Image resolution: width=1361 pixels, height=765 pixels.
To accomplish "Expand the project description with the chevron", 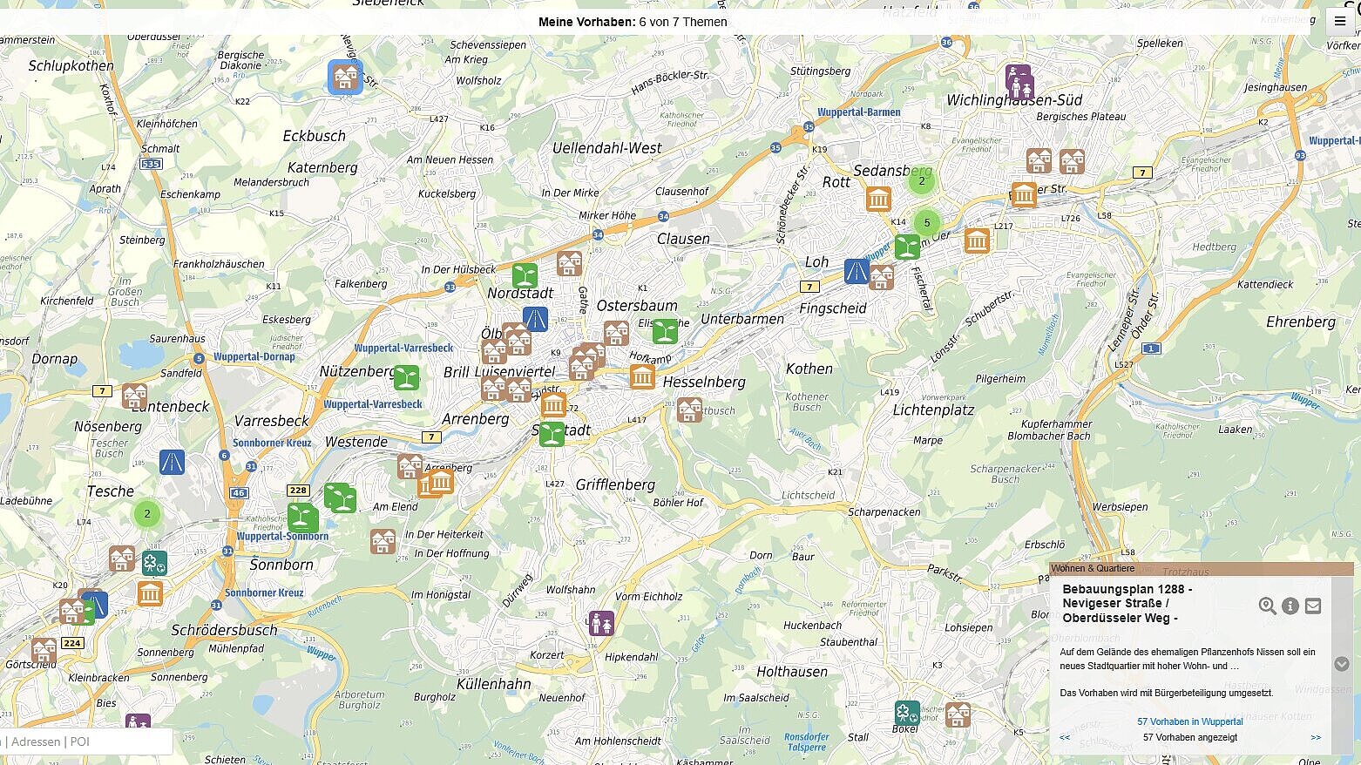I will point(1341,664).
